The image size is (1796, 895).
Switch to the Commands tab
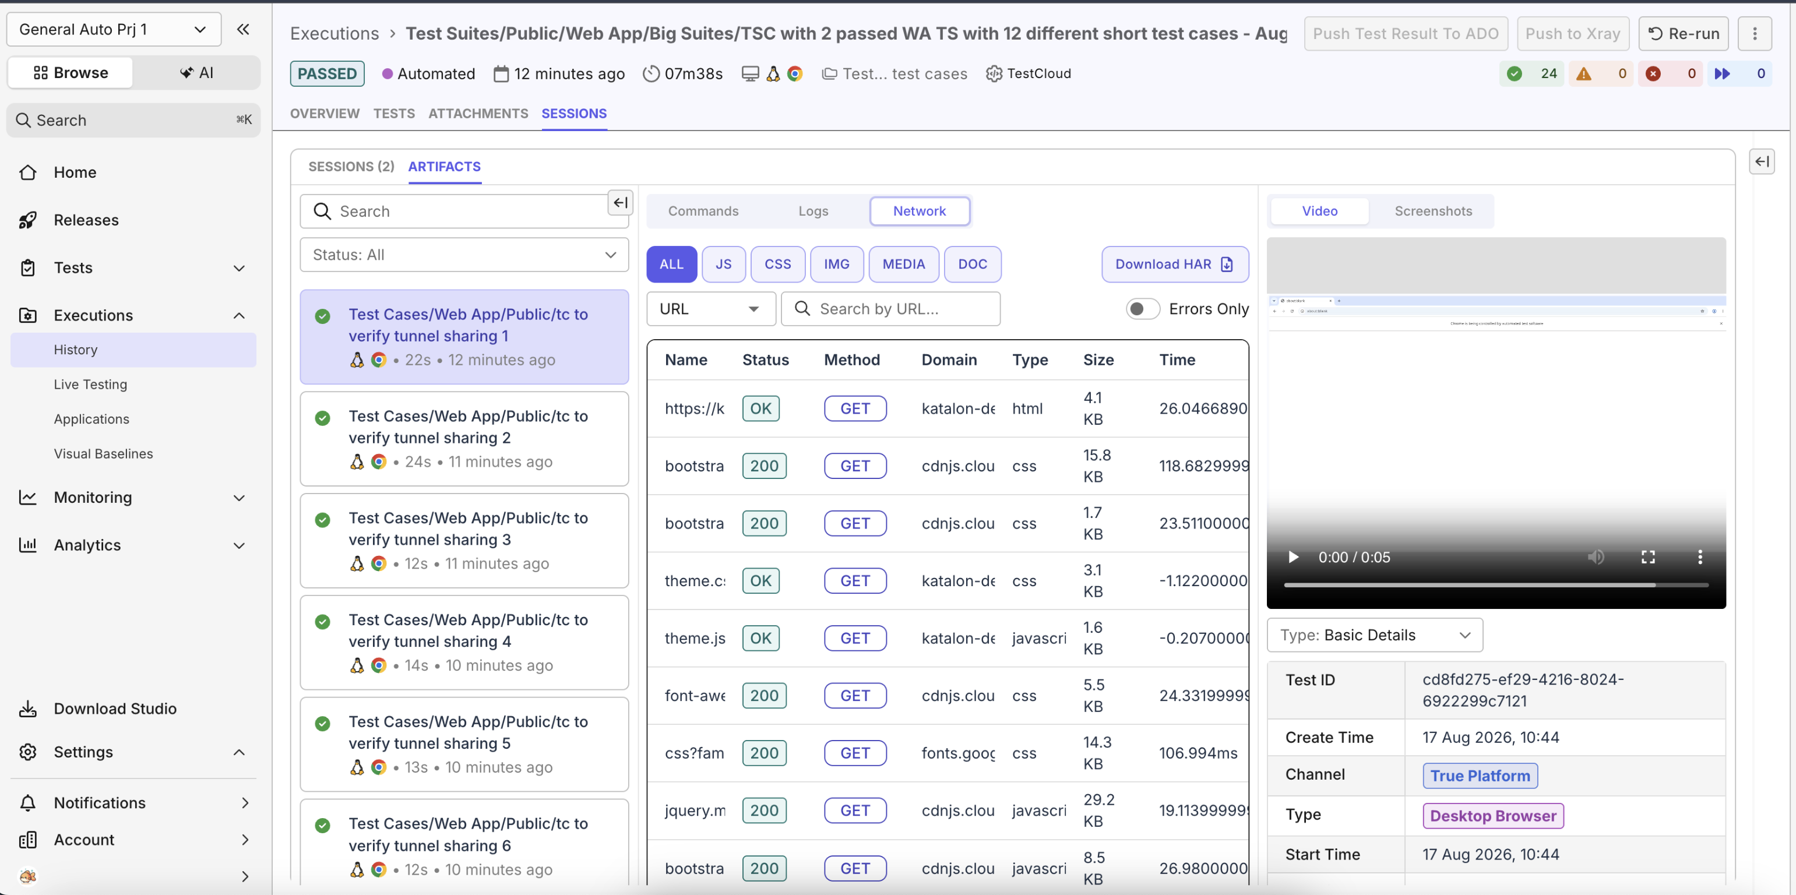tap(703, 211)
